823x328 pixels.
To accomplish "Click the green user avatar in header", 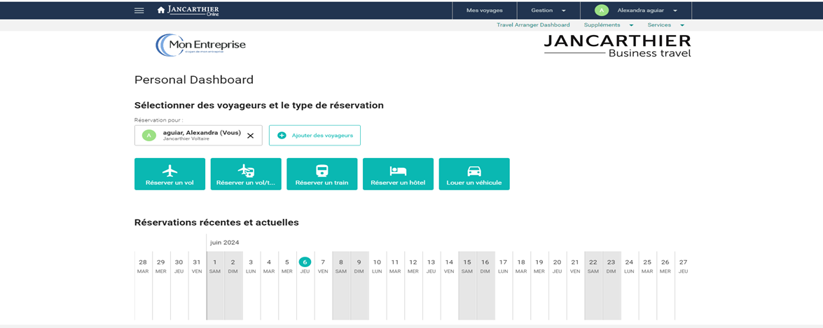I will pyautogui.click(x=601, y=10).
